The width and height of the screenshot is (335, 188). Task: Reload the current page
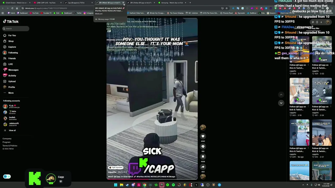(x=12, y=8)
